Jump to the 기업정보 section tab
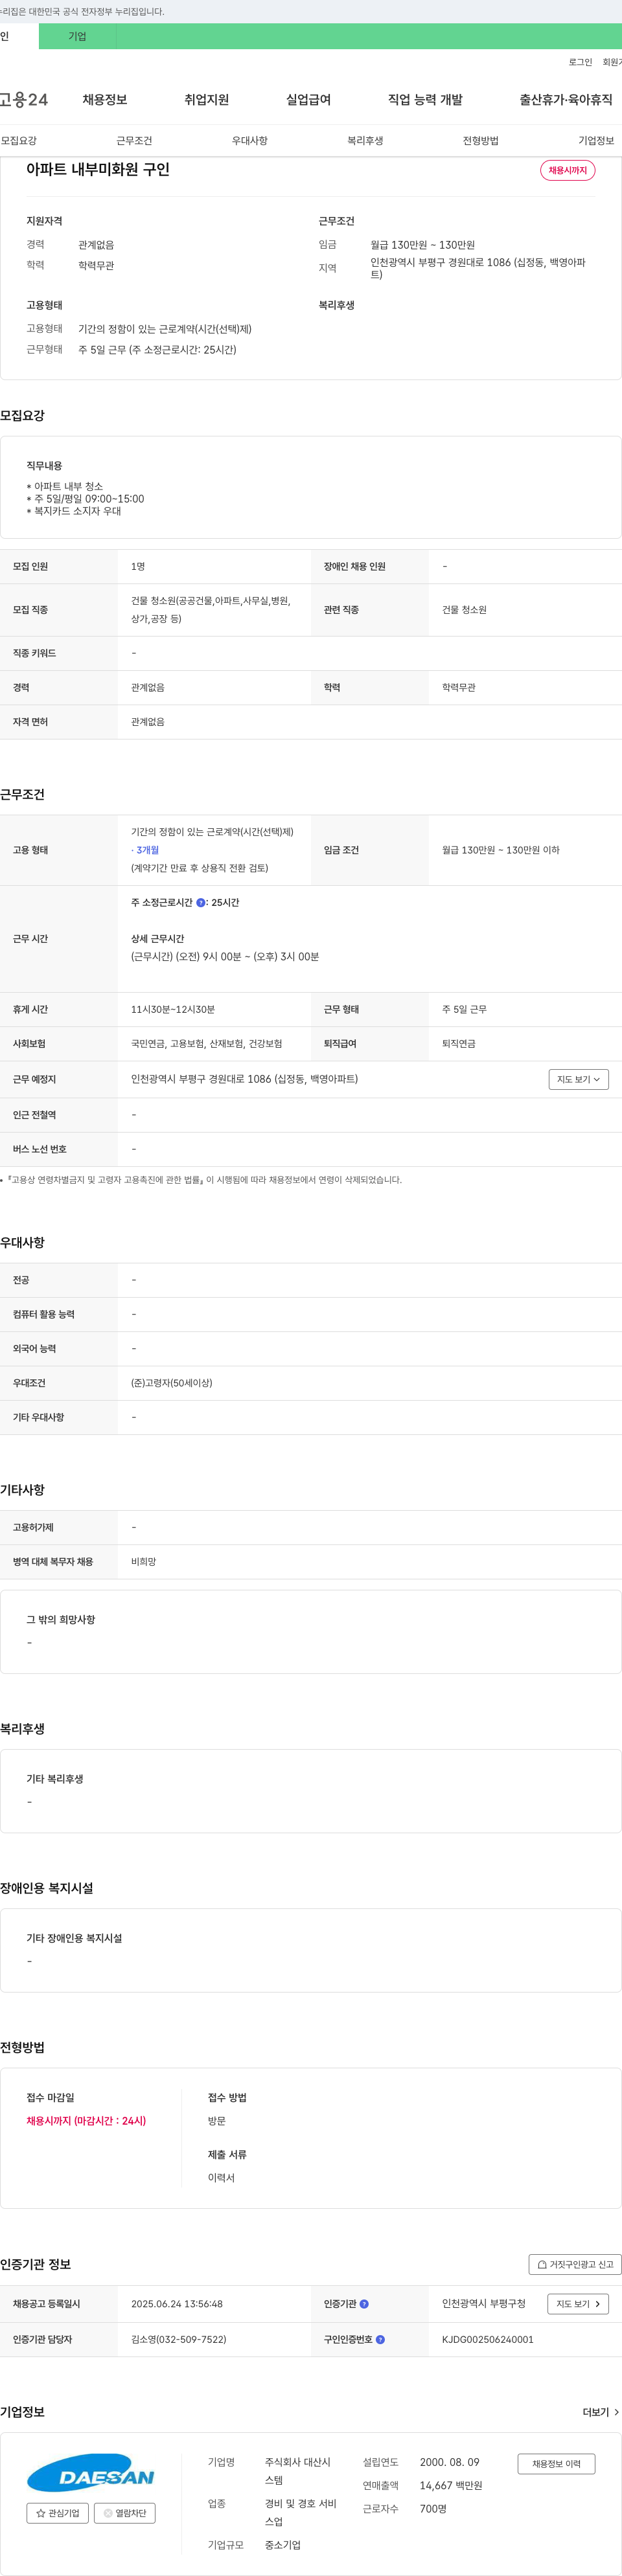622x2576 pixels. 596,141
